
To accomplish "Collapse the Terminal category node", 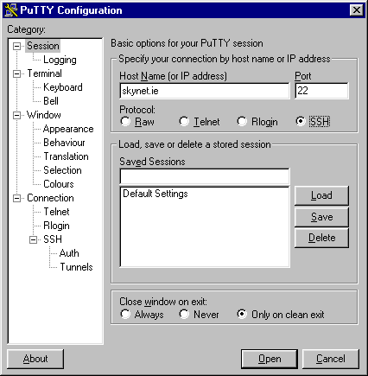I will pyautogui.click(x=17, y=73).
